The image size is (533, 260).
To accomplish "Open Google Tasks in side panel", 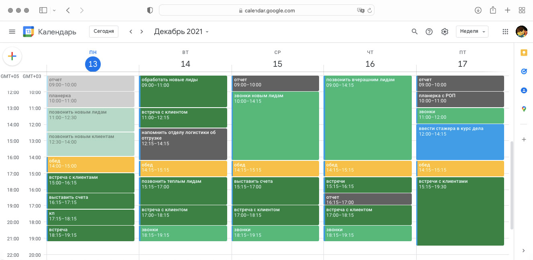I will tap(523, 72).
